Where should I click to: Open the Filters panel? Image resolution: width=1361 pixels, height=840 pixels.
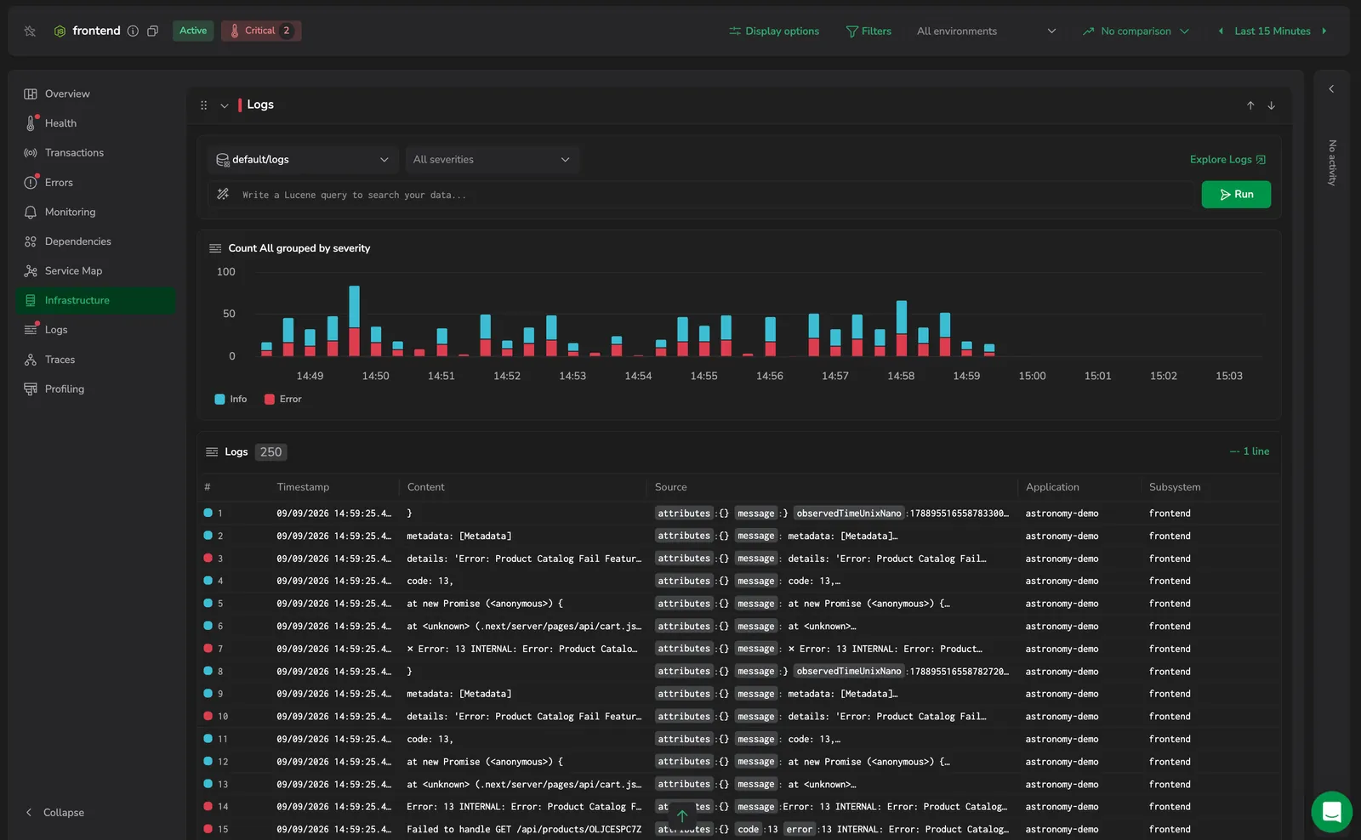[868, 31]
